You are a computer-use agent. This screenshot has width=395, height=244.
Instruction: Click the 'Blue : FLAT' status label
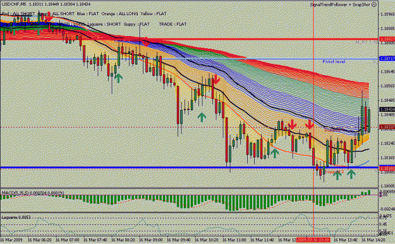tap(88, 14)
